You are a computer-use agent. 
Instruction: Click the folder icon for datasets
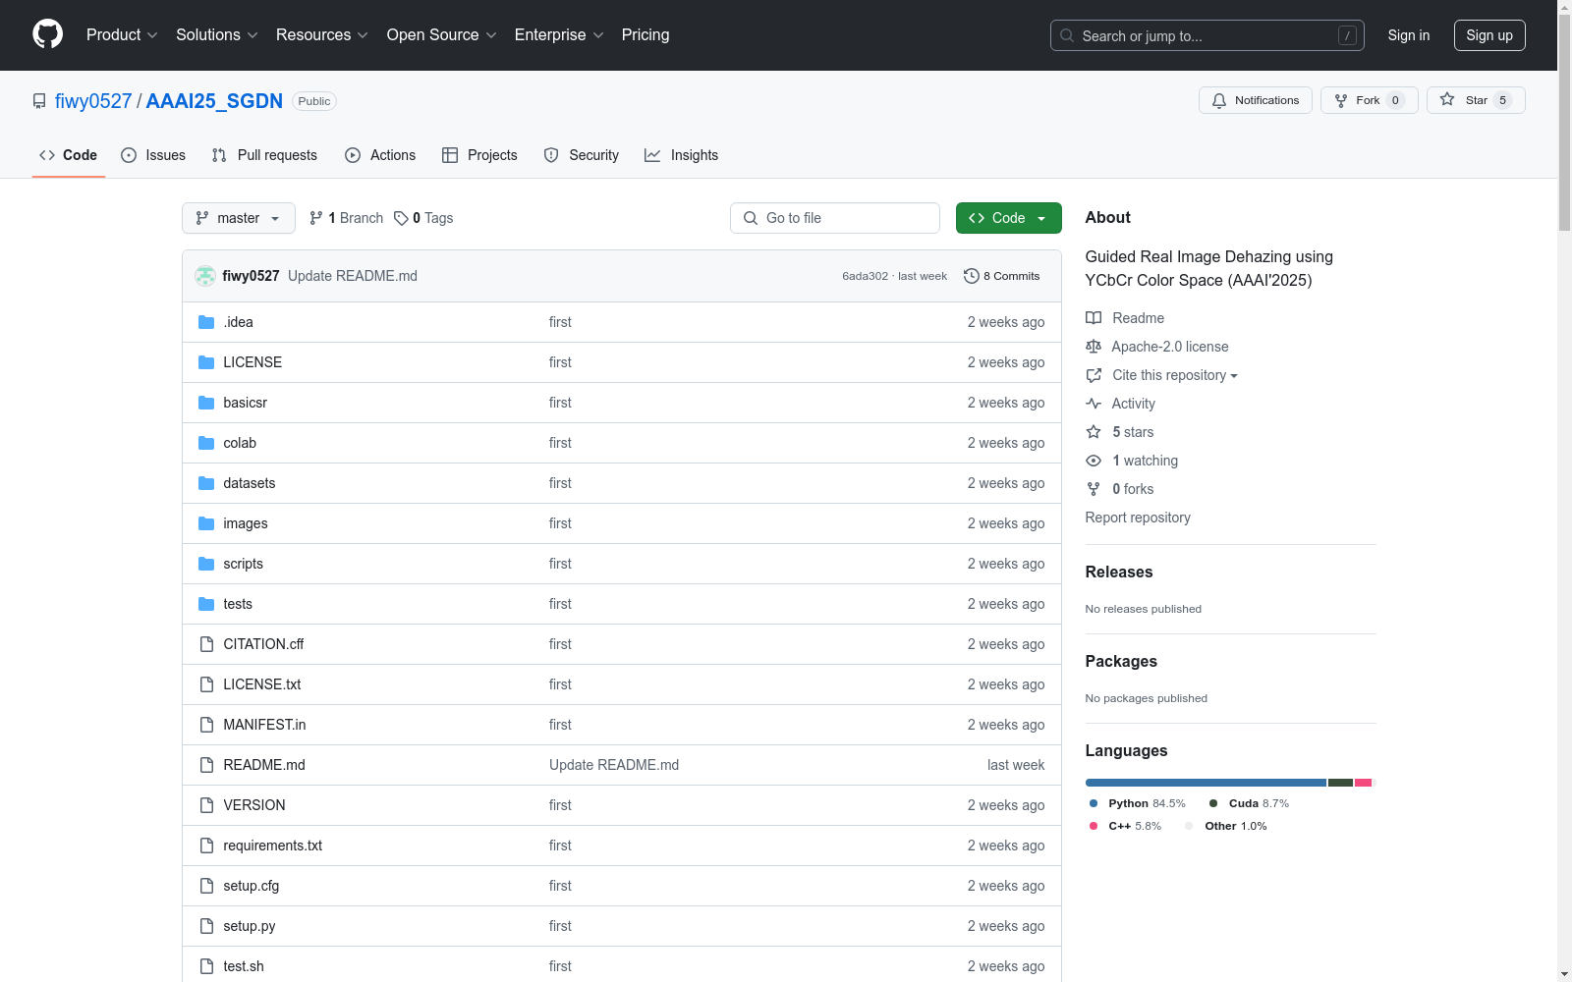coord(206,483)
